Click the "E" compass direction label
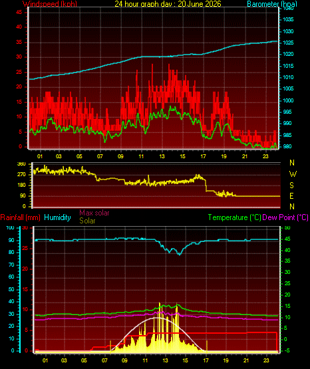The height and width of the screenshot is (369, 310). click(291, 195)
